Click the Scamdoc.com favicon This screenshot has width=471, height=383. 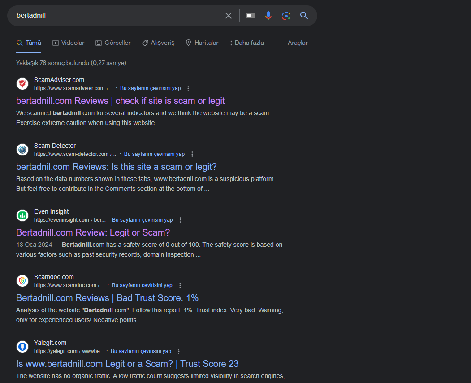(22, 281)
